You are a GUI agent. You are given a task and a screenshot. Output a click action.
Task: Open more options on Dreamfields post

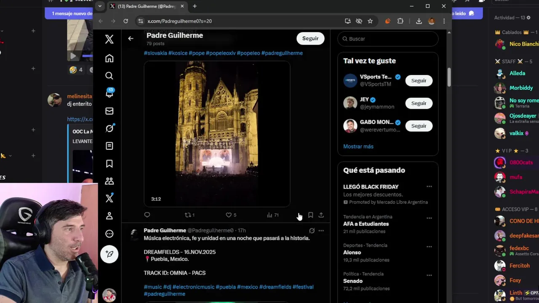click(321, 231)
